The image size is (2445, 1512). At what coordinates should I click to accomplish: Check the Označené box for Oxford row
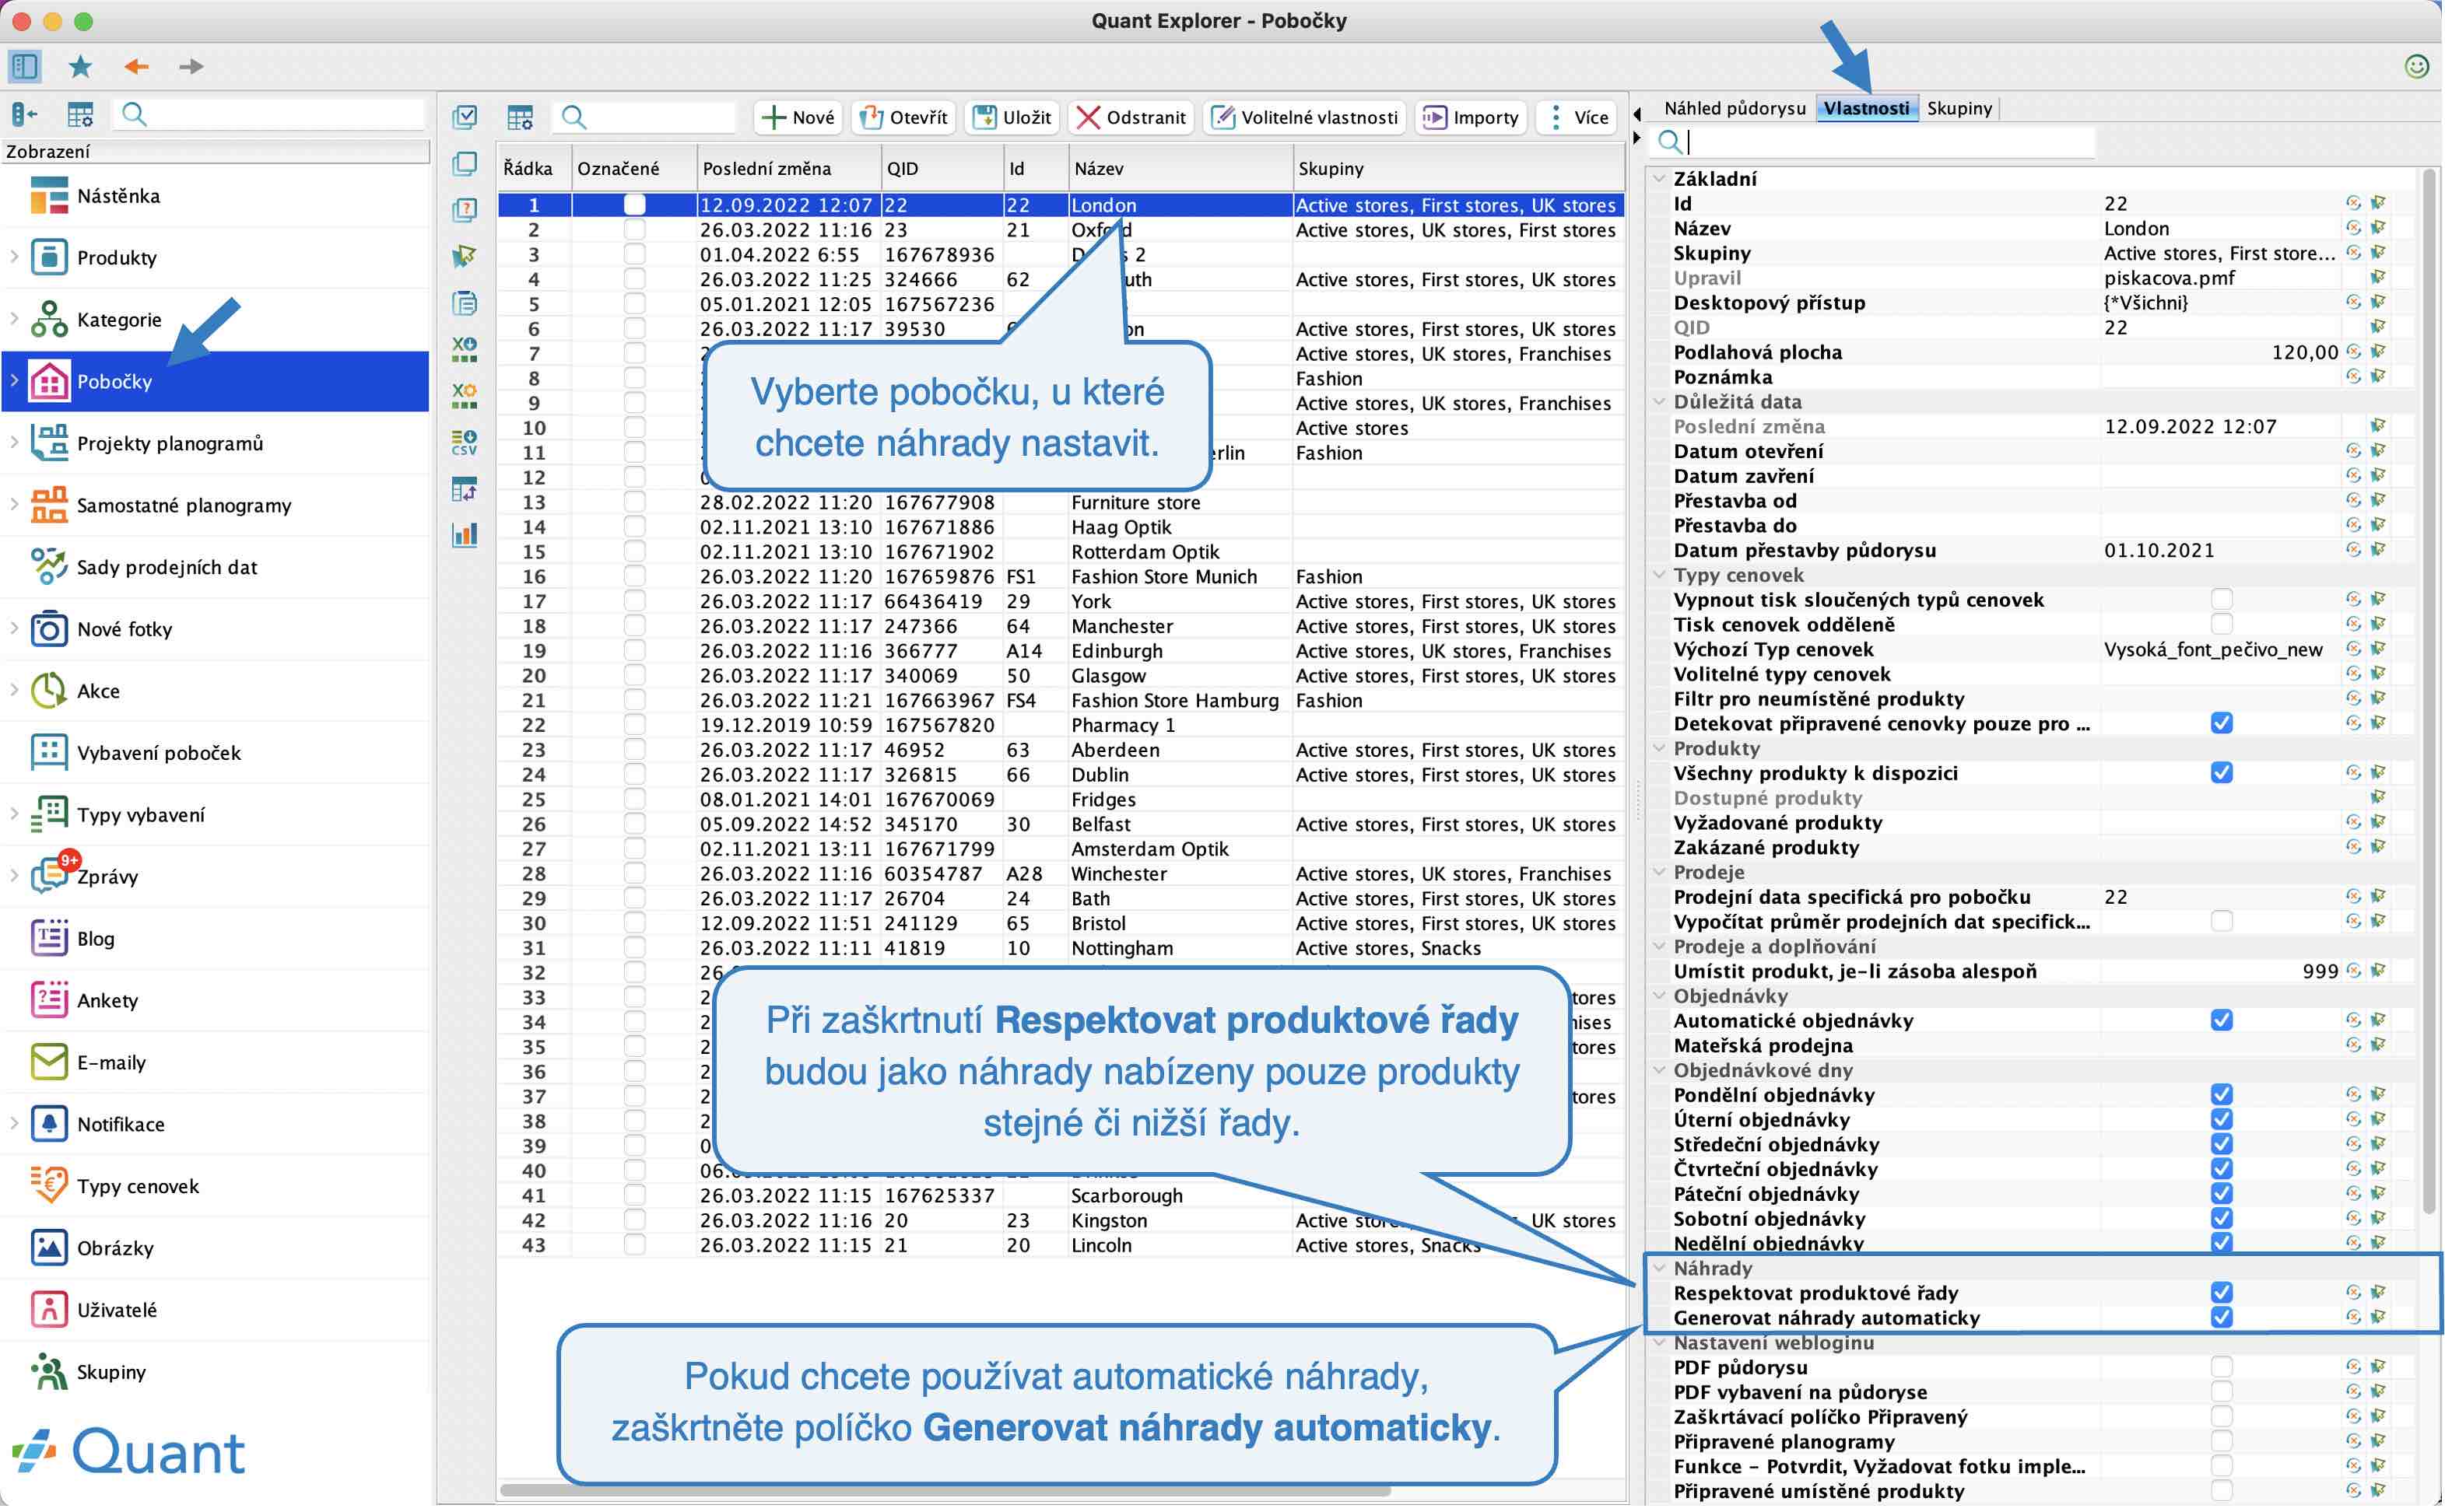click(x=634, y=230)
